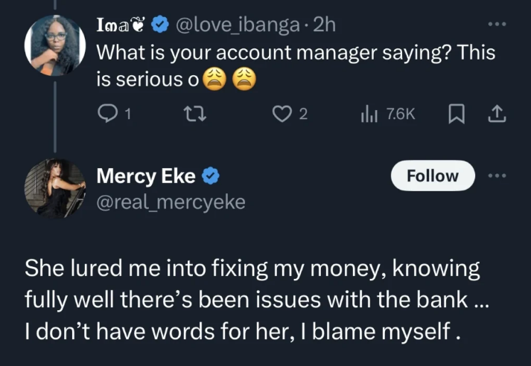The width and height of the screenshot is (531, 366).
Task: Open the @real_mercyeke handle link
Action: click(x=171, y=202)
